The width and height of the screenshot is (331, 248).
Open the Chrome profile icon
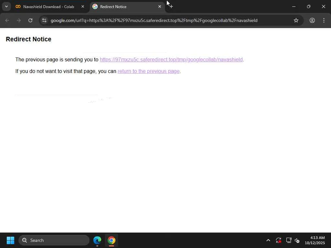pos(312,20)
